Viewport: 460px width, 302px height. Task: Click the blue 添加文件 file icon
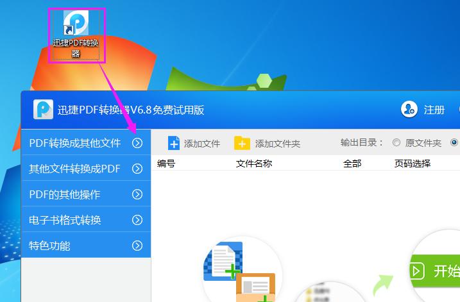[174, 143]
